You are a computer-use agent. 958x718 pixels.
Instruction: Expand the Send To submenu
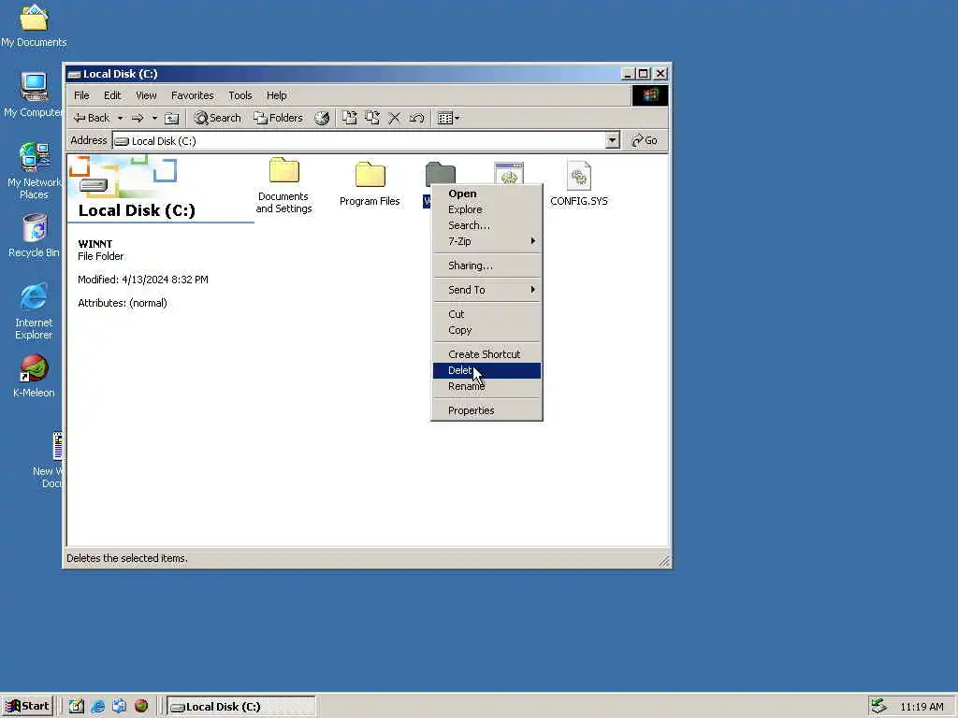point(486,290)
